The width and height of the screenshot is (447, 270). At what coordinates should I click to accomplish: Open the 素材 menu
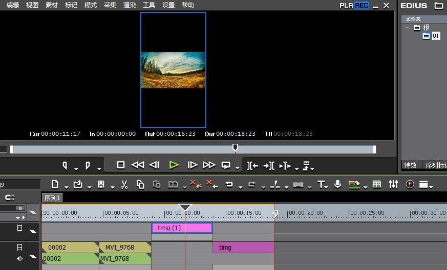(x=52, y=5)
